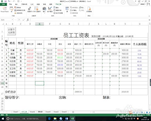Open the Add-ins (加载项) gear icon

[x=30, y=10]
